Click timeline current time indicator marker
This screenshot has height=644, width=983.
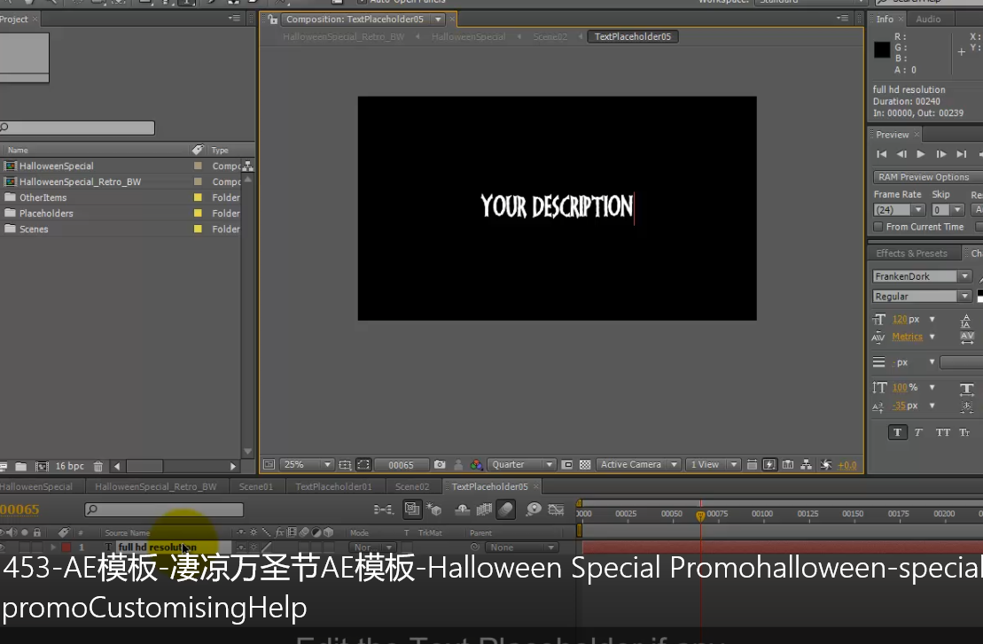pyautogui.click(x=700, y=516)
